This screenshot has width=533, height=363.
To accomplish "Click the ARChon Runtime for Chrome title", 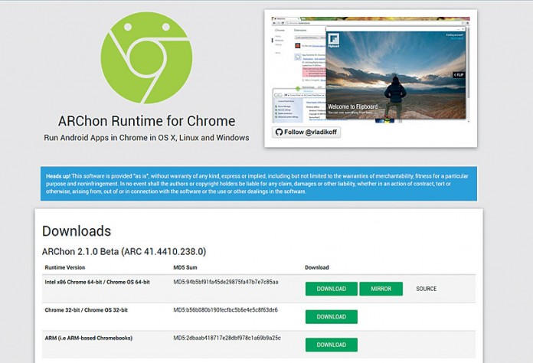I will [146, 121].
